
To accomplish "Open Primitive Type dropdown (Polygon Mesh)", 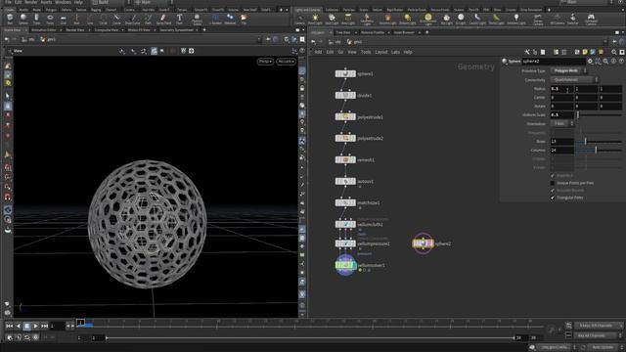I will (x=568, y=71).
